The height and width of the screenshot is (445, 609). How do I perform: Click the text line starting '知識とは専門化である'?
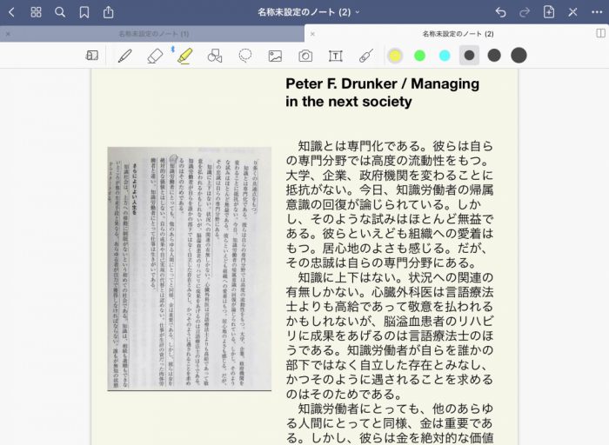click(395, 146)
